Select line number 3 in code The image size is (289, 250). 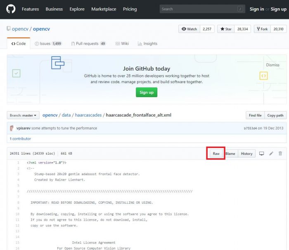coord(18,174)
